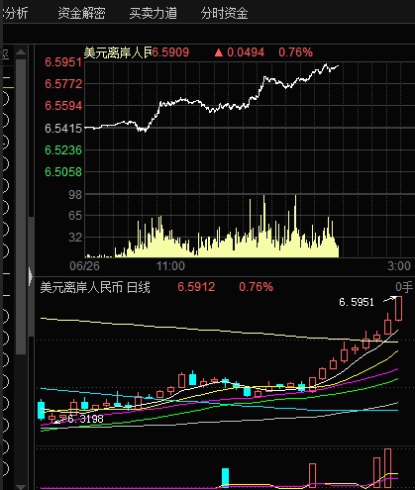Open the 资金解密 tab
Image resolution: width=415 pixels, height=490 pixels.
[x=81, y=13]
